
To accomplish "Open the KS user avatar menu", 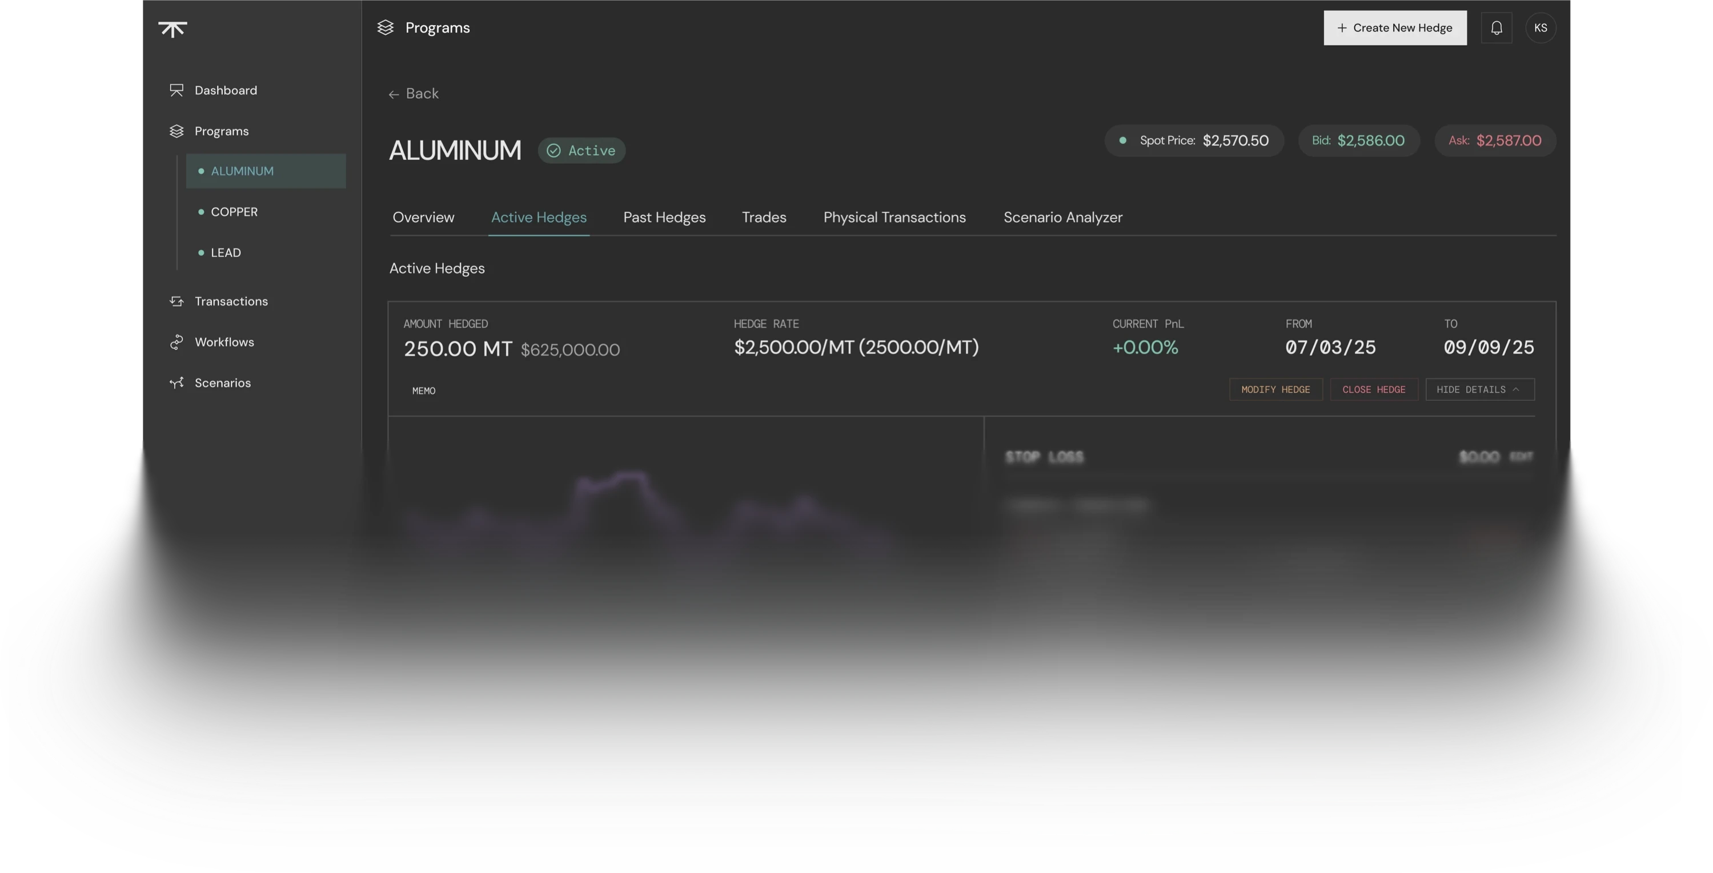I will [x=1540, y=28].
